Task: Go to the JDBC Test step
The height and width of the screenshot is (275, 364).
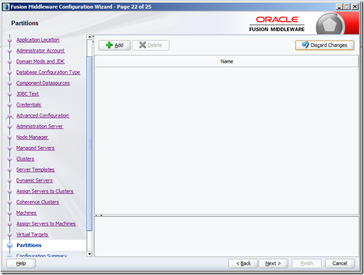Action: tap(28, 94)
